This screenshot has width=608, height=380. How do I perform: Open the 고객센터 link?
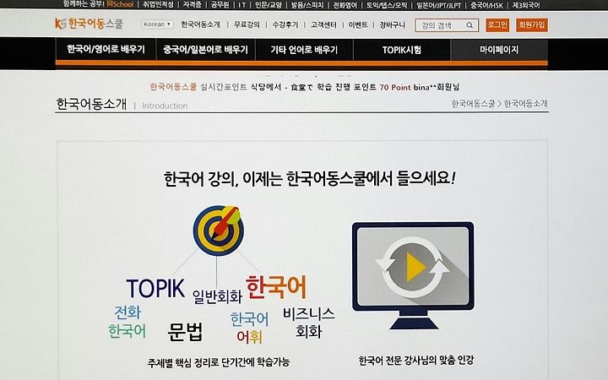323,24
